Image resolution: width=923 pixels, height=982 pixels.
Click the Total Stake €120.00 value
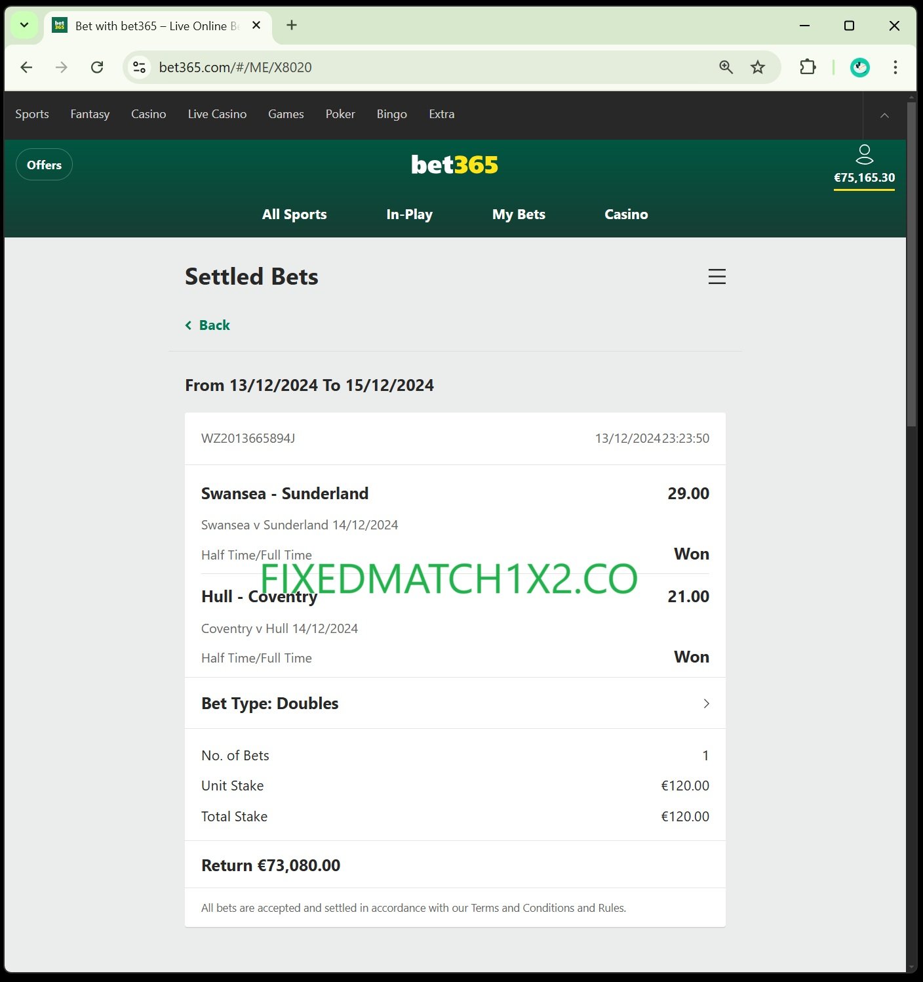(685, 817)
